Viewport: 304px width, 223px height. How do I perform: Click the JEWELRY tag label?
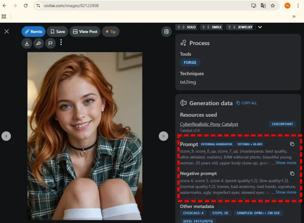pos(245,27)
